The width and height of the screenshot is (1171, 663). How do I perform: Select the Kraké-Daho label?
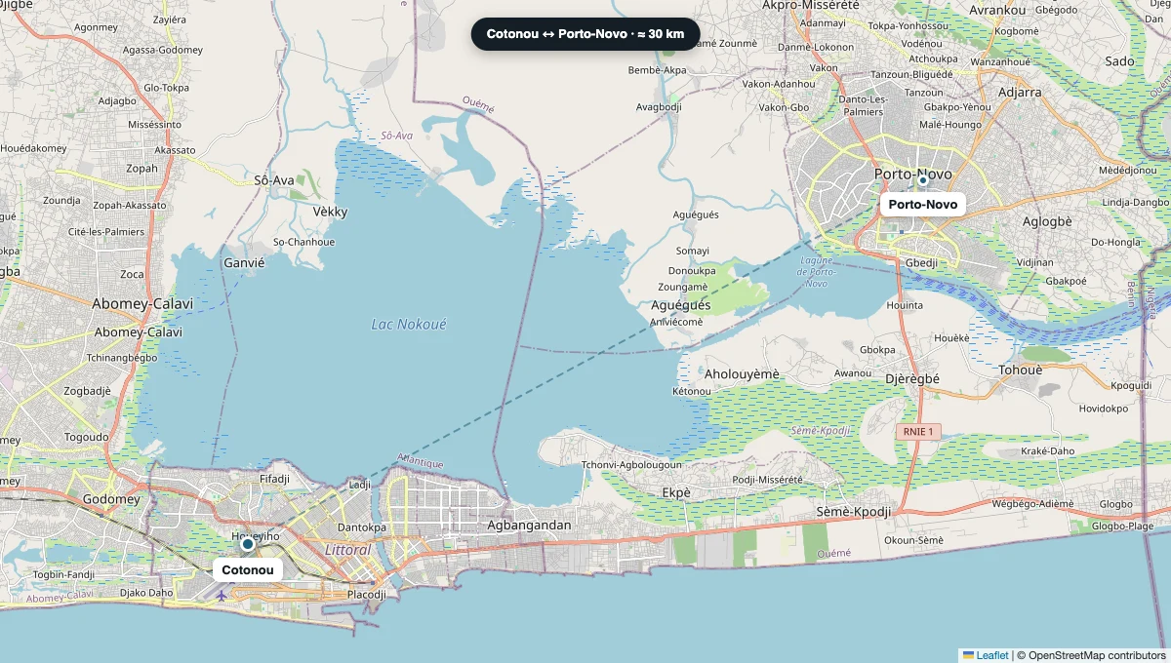click(1047, 451)
